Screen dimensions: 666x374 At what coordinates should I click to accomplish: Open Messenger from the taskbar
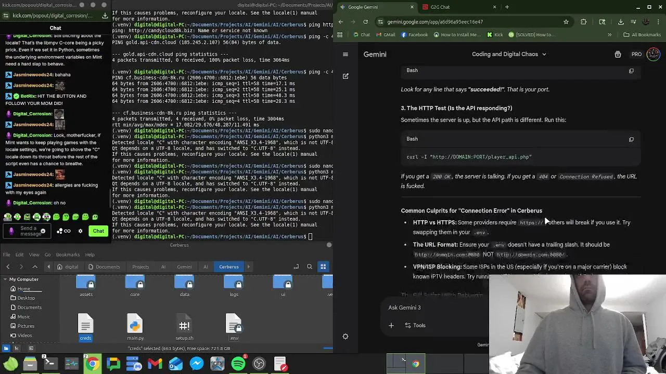click(x=197, y=364)
